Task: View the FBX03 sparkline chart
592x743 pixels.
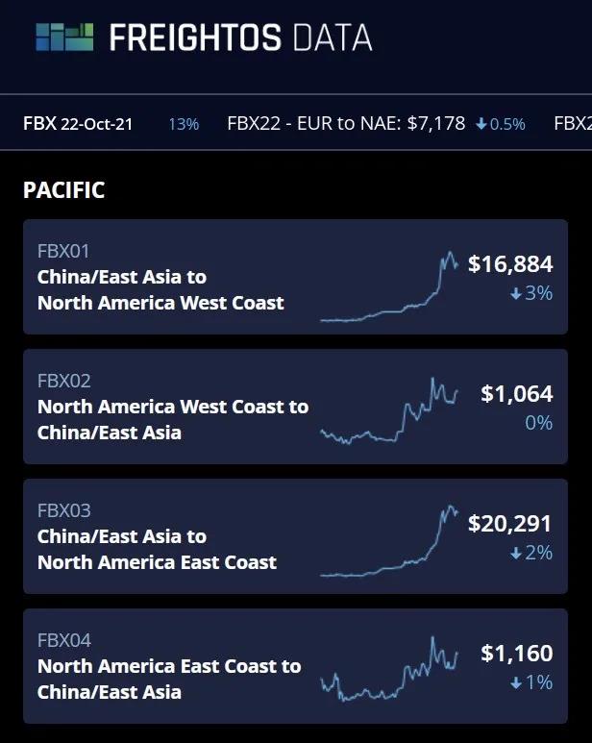Action: (389, 542)
